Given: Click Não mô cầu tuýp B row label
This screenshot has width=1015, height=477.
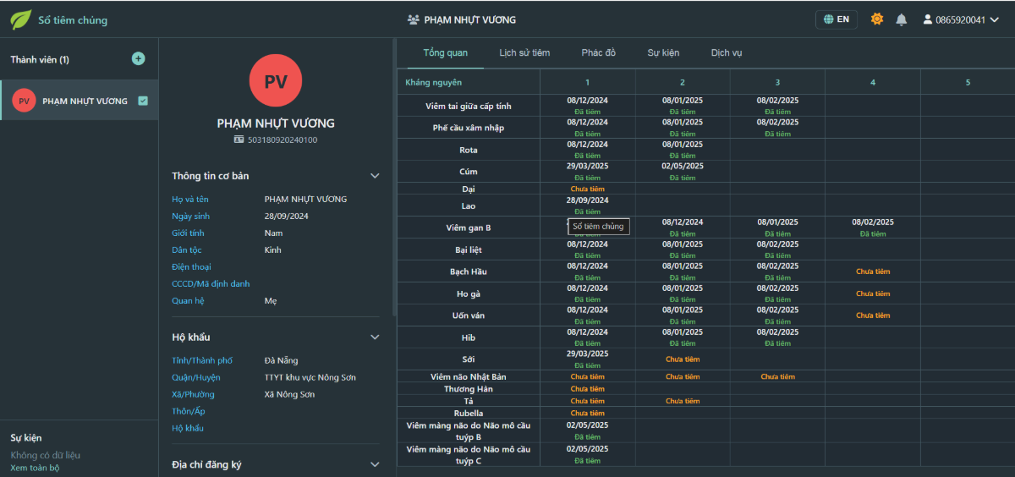Looking at the screenshot, I should pos(469,431).
